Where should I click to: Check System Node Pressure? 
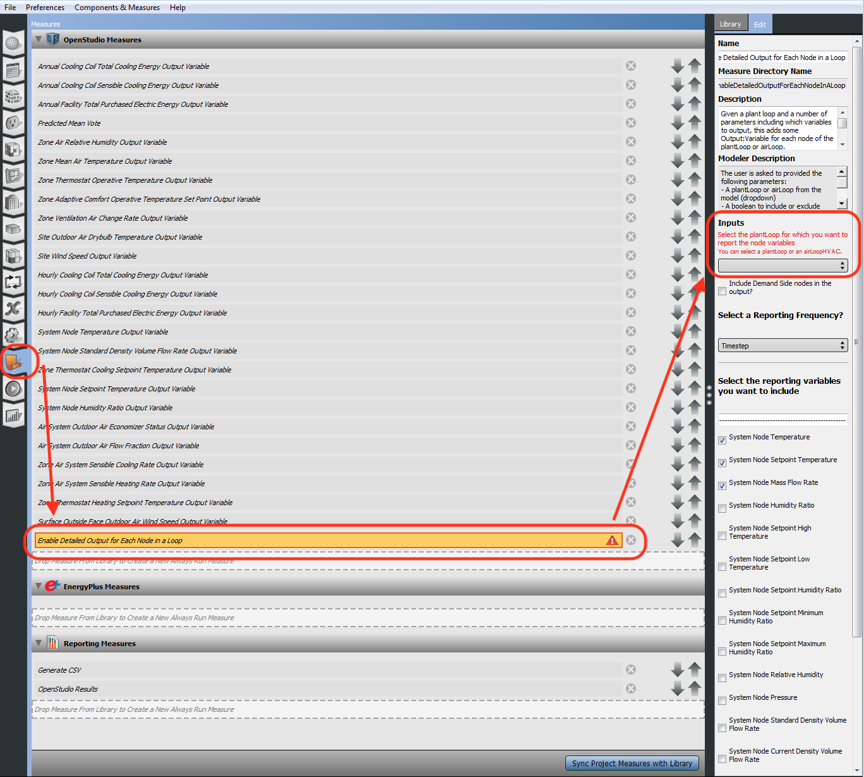[722, 701]
